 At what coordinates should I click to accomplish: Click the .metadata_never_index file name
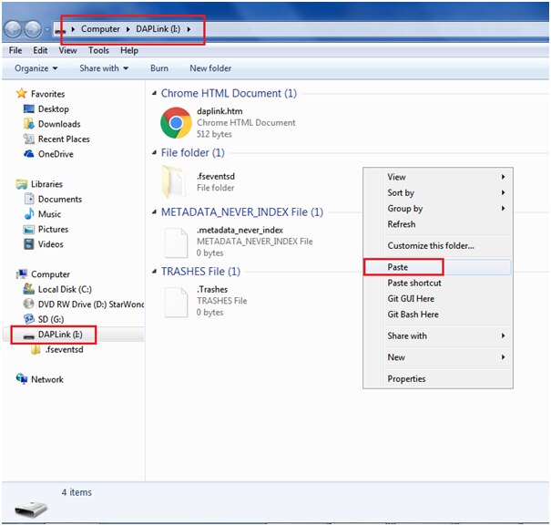pos(240,230)
